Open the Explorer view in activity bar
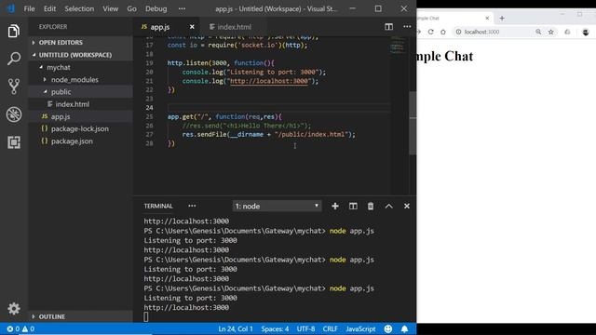 [x=14, y=31]
